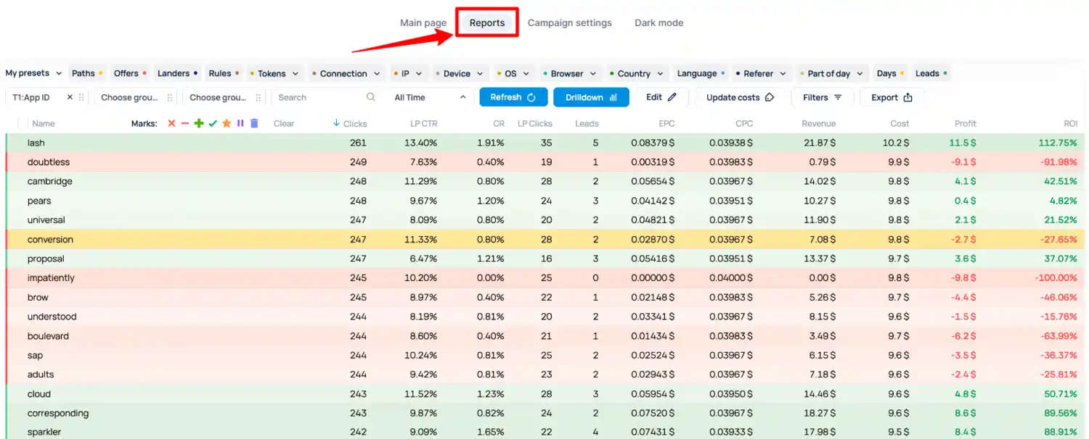The width and height of the screenshot is (1089, 439).
Task: Select the 'impatiently' row name
Action: (51, 278)
